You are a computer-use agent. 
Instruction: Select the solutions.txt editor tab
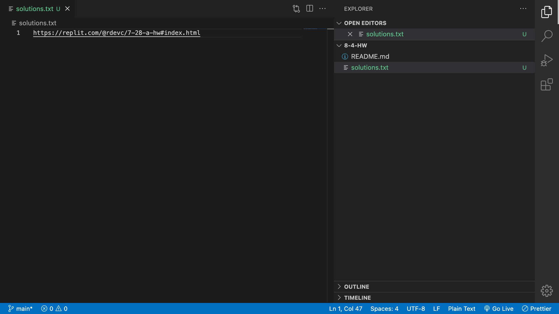tap(35, 9)
